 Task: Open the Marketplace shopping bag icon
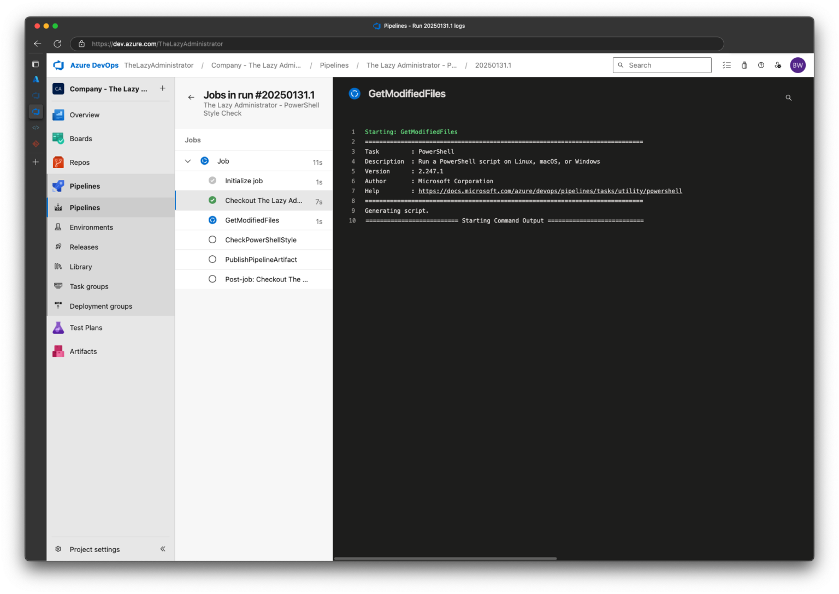click(x=744, y=65)
